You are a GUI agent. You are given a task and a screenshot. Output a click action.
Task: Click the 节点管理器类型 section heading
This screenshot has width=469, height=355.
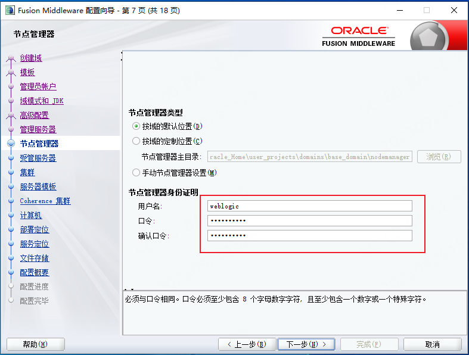(x=156, y=113)
